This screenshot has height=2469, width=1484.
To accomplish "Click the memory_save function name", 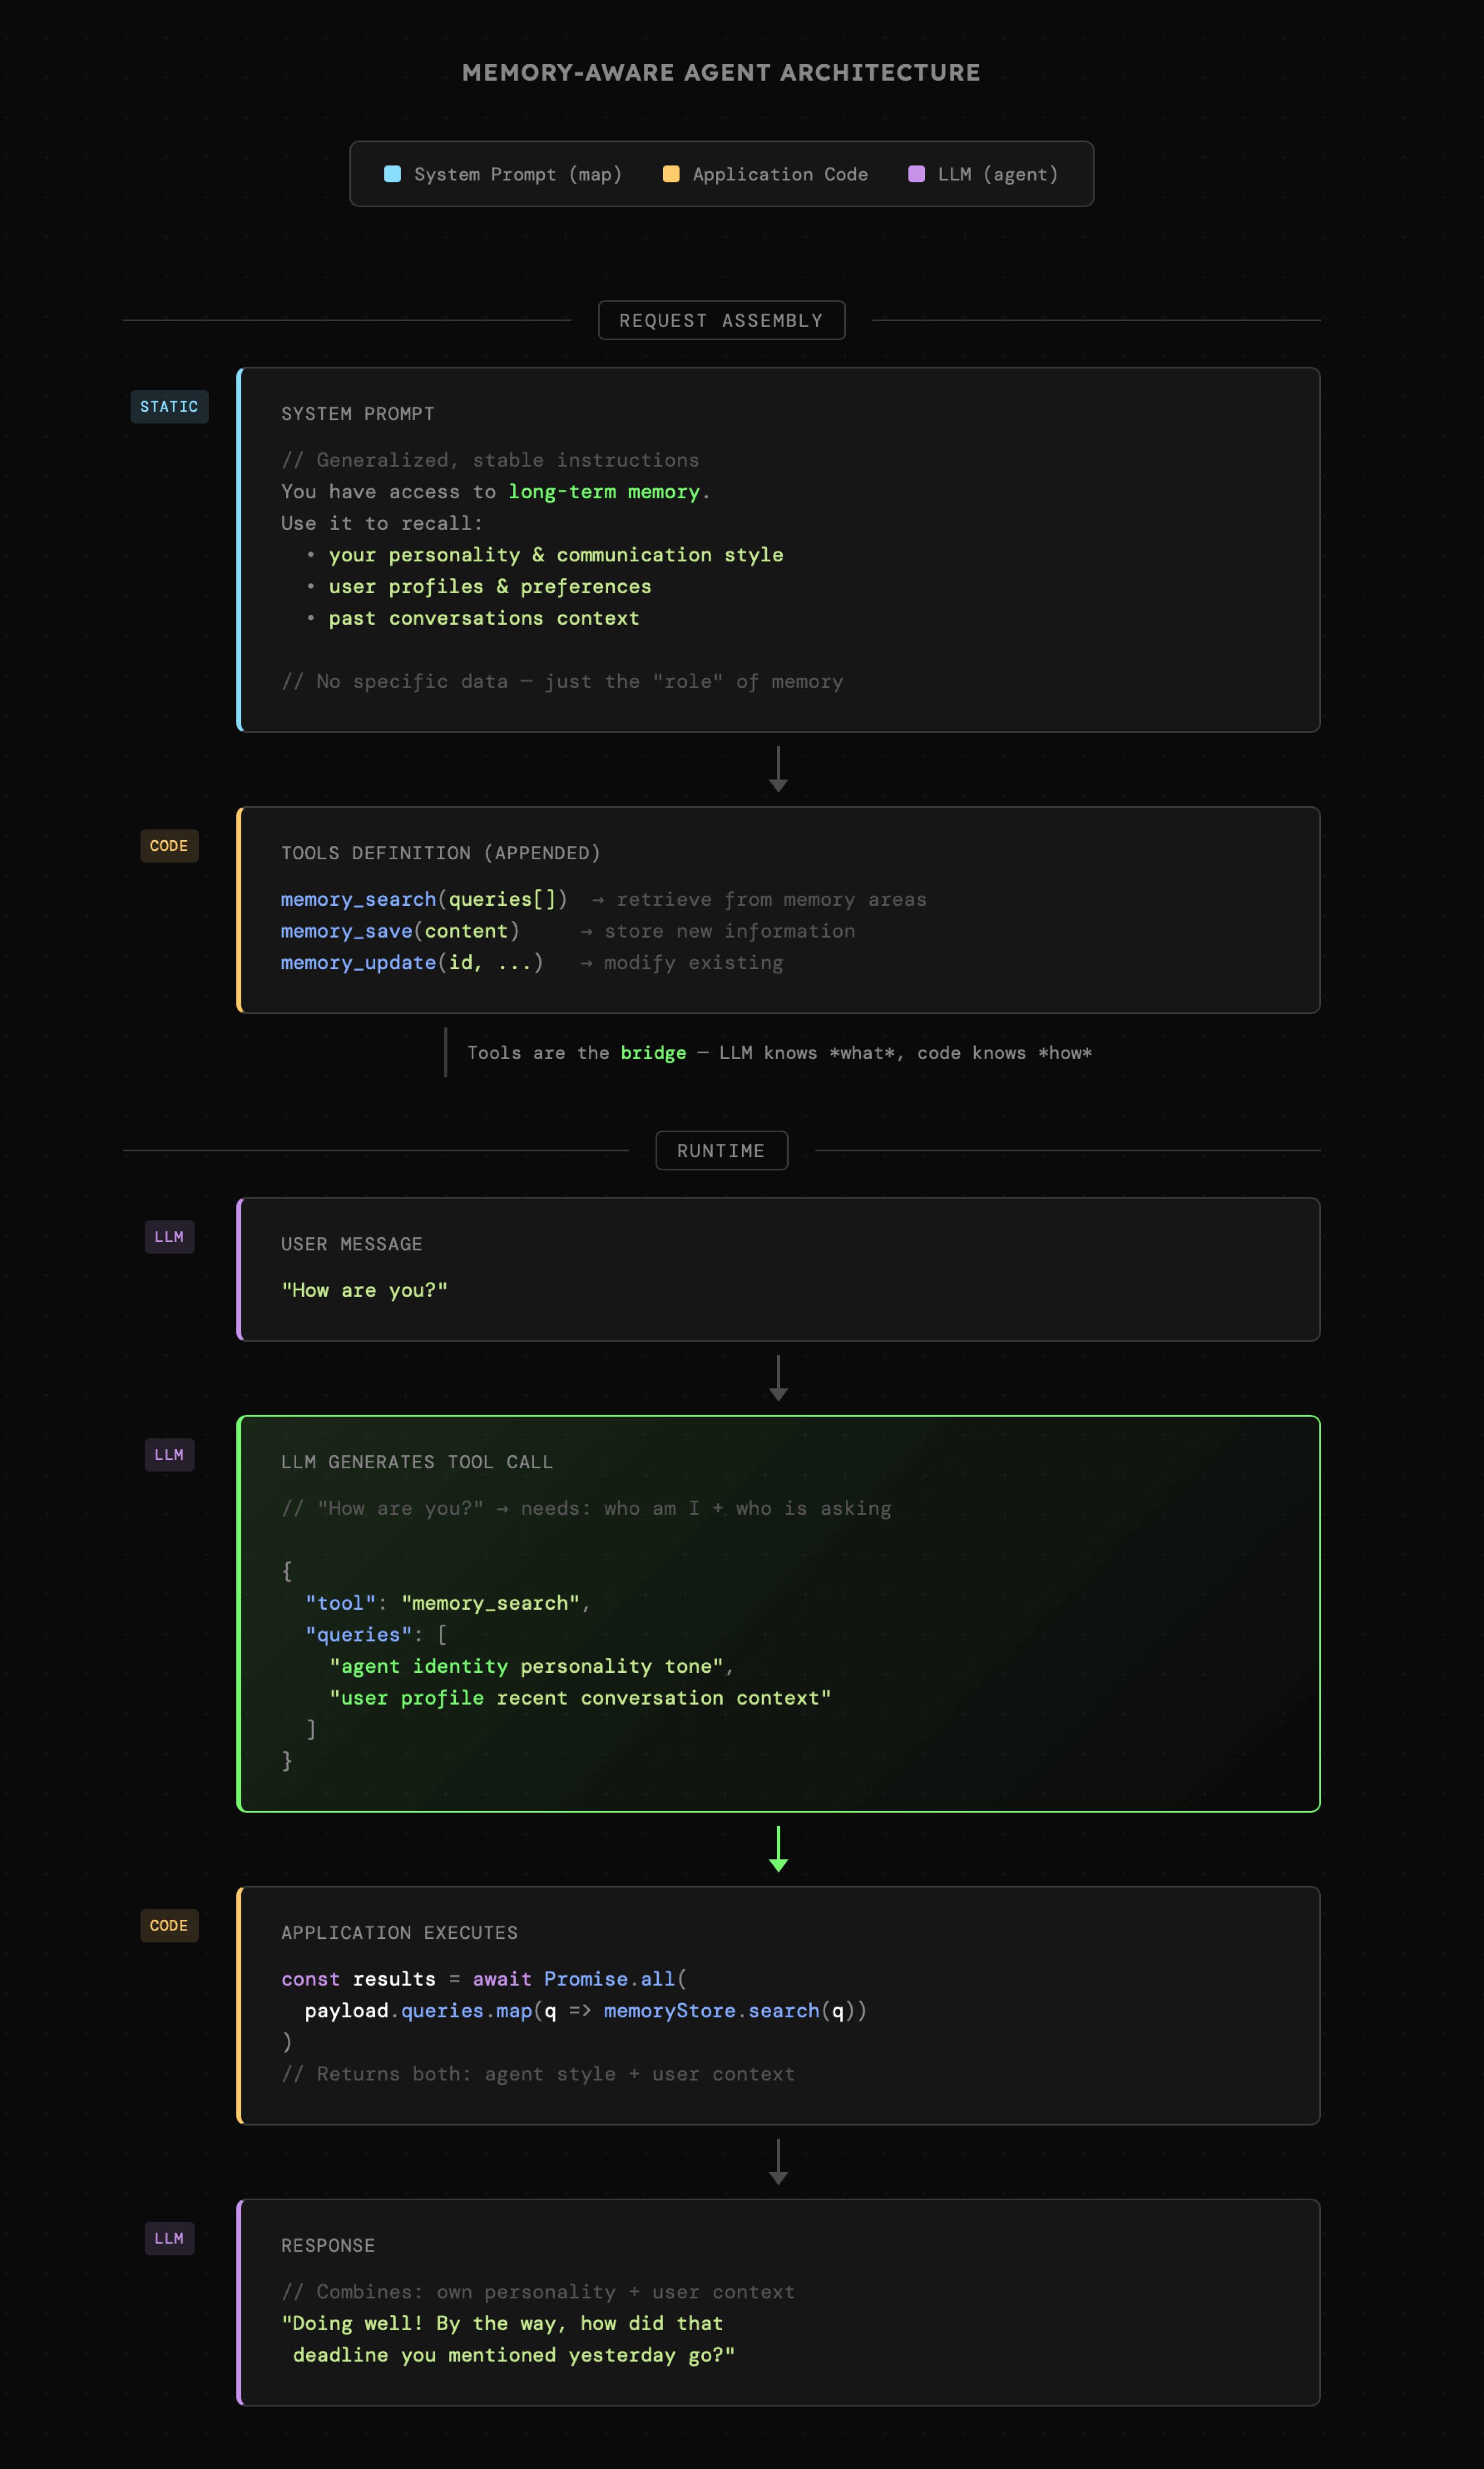I will [x=346, y=931].
